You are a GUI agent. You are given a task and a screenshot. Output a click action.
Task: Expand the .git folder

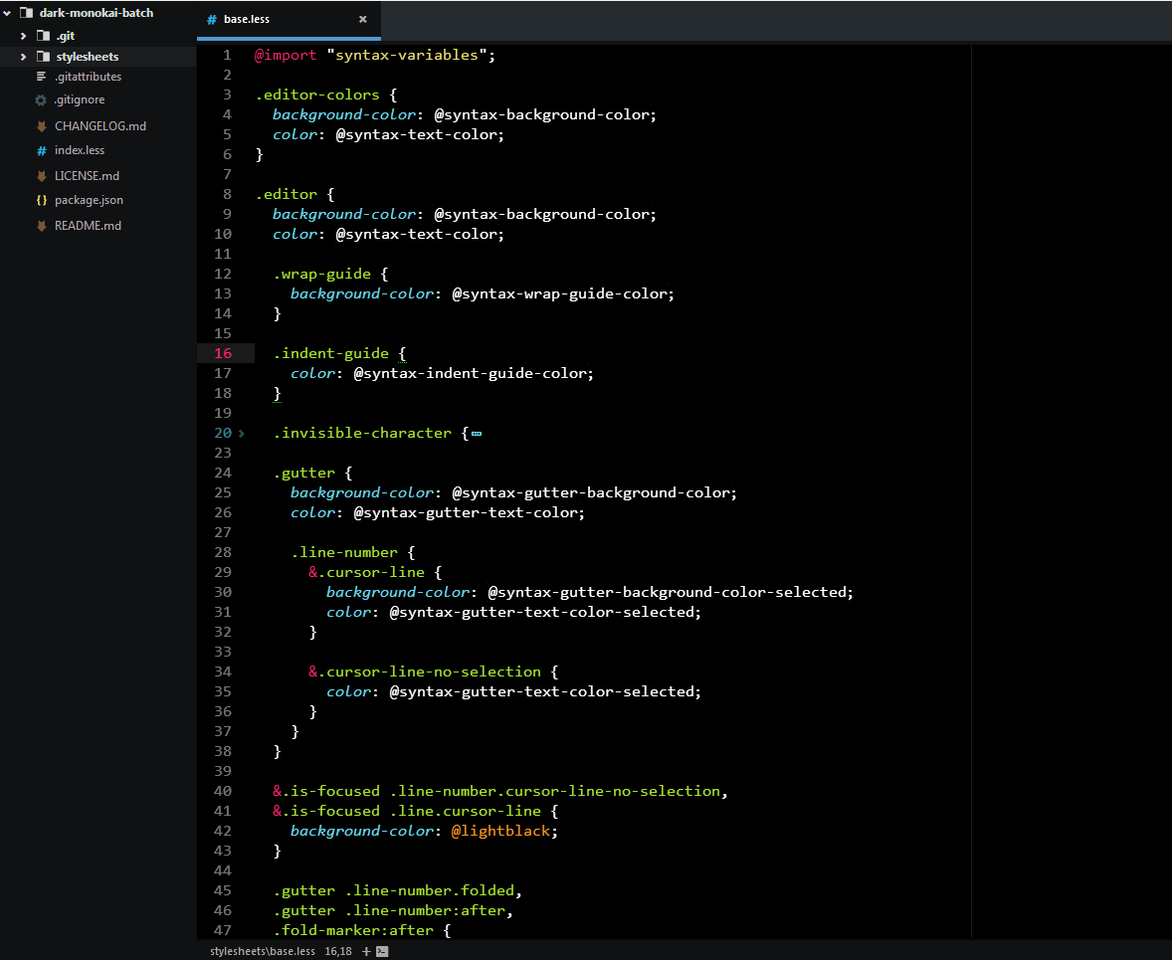point(22,35)
